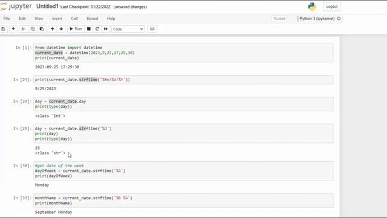Open the File menu
This screenshot has height=218, width=387.
coord(7,19)
